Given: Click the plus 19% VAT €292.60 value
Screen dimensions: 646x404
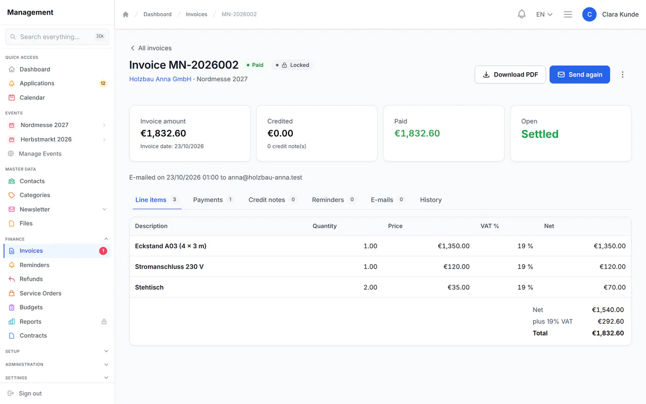Looking at the screenshot, I should click(x=611, y=322).
